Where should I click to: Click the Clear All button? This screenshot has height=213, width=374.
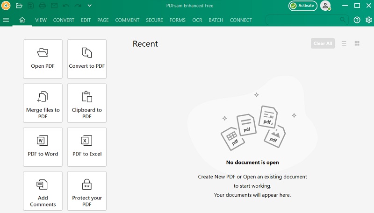(x=323, y=43)
